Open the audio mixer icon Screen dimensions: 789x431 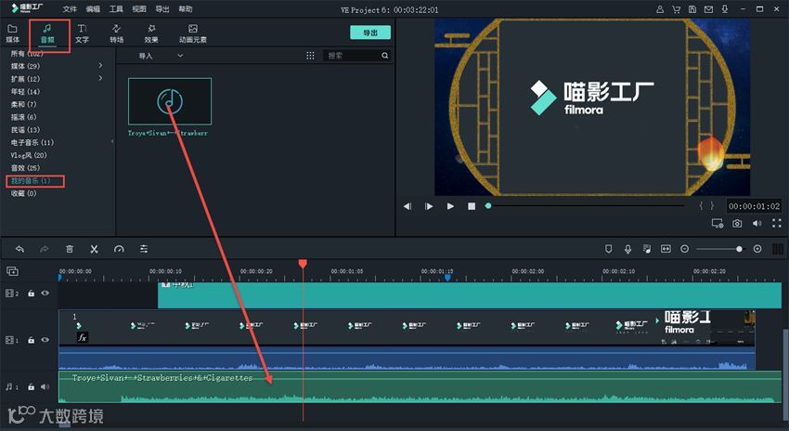coord(647,249)
